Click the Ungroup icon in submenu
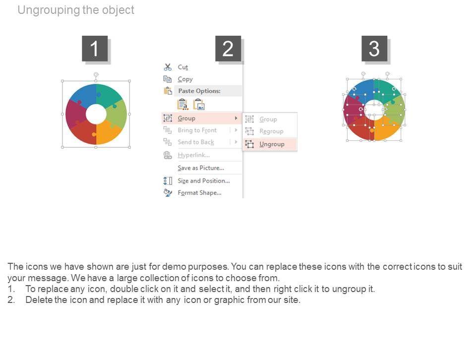The image size is (476, 357). coord(249,144)
